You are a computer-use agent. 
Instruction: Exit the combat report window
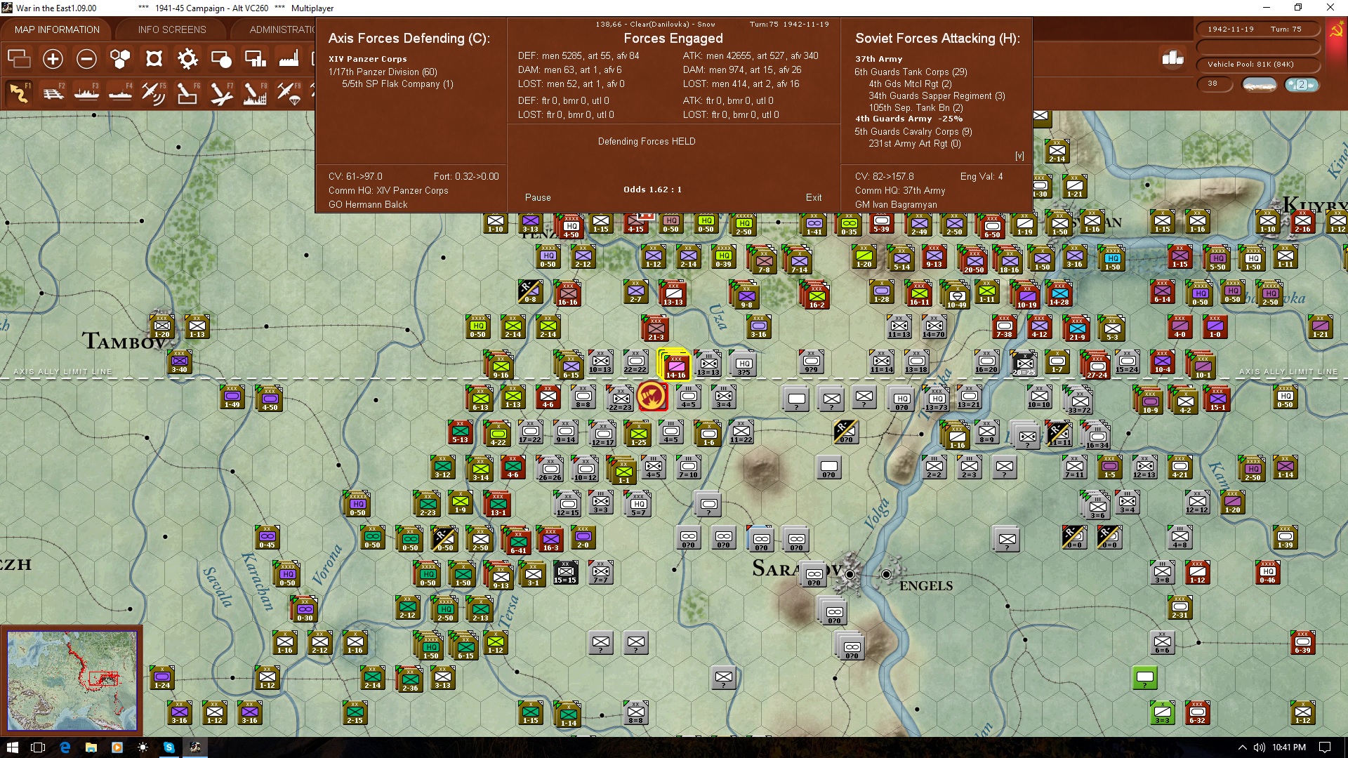click(814, 198)
